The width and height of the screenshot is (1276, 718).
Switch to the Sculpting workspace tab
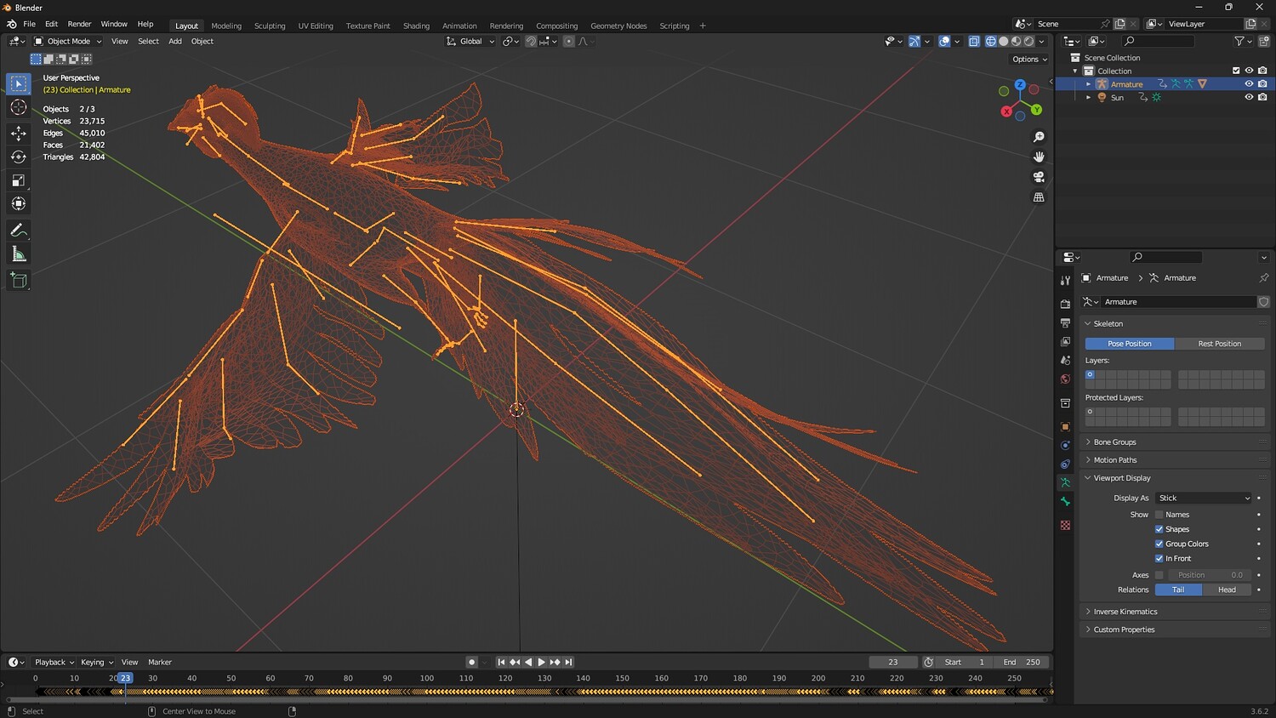pyautogui.click(x=270, y=26)
